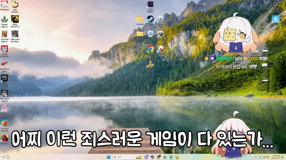The image size is (286, 160).
Task: Open the purple chat app on taskbar
Action: coord(146,157)
